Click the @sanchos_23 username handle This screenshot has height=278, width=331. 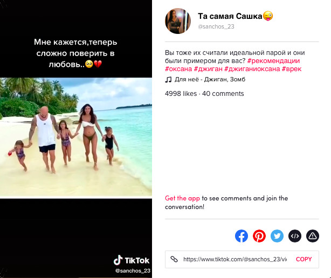point(216,26)
